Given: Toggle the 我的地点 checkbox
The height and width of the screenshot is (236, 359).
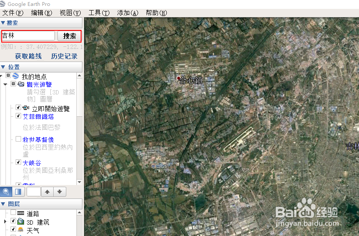Looking at the screenshot, I should (x=8, y=75).
